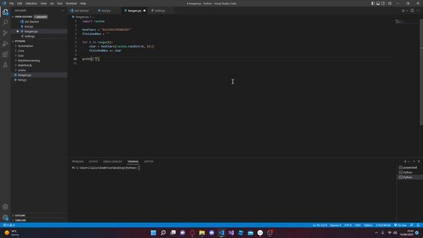This screenshot has height=238, width=423.
Task: Open the Source Control view
Action: 5,33
